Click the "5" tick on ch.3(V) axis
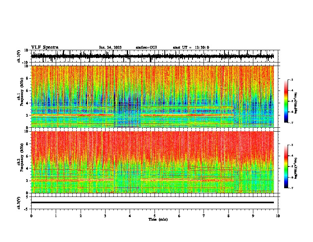The image size is (313, 242). (x=27, y=197)
